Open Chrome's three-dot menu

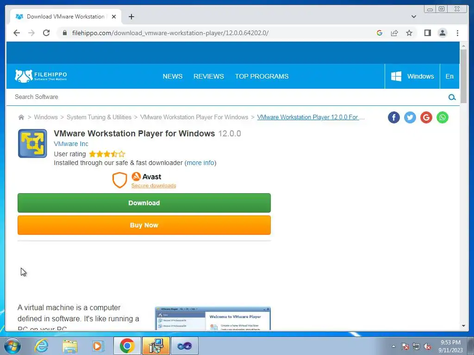[457, 33]
